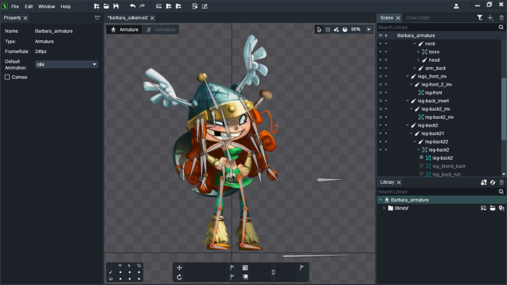Click the Scene panel Search Library field
The height and width of the screenshot is (285, 507).
pos(437,27)
